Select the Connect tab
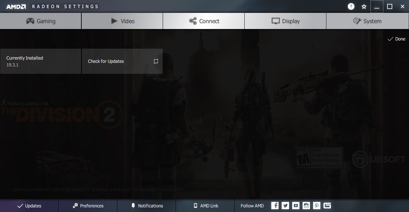Image resolution: width=409 pixels, height=212 pixels. 204,21
